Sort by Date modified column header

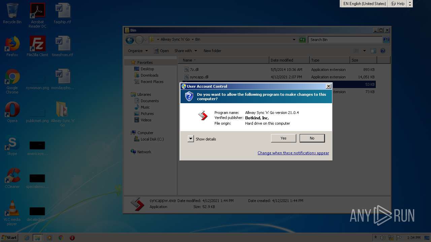290,60
